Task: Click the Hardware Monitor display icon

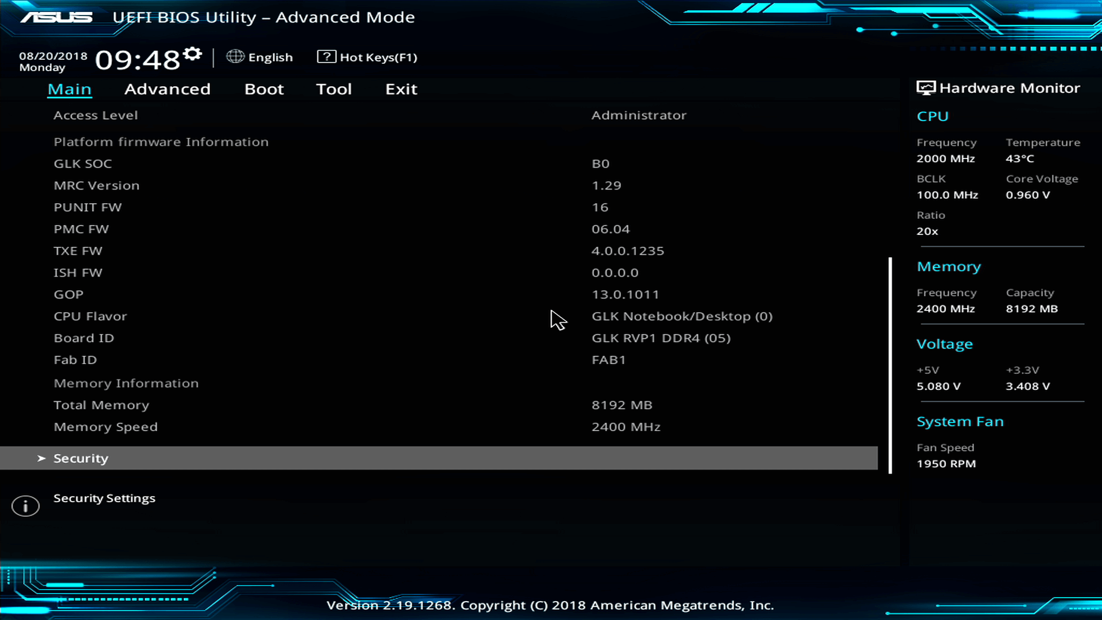Action: point(926,88)
